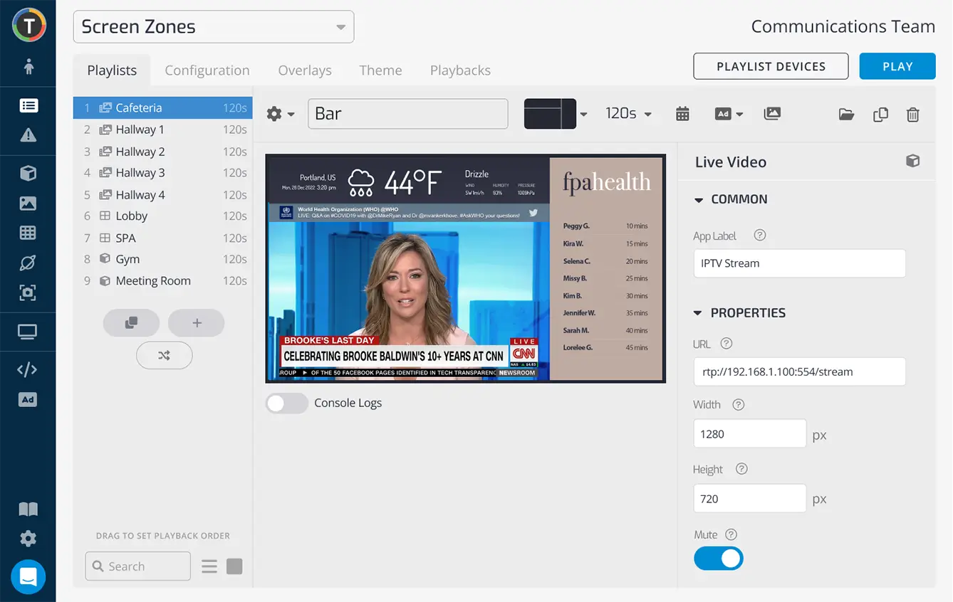The width and height of the screenshot is (953, 602).
Task: Click the URL help question icon
Action: click(x=727, y=344)
